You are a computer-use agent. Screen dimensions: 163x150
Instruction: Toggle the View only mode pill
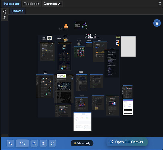pos(82,143)
